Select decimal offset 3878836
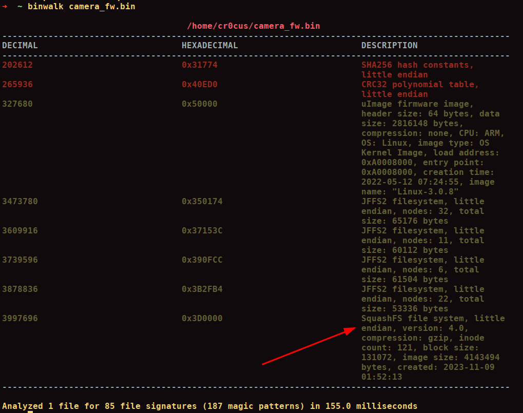The width and height of the screenshot is (523, 413). (x=20, y=289)
